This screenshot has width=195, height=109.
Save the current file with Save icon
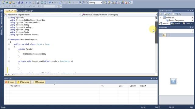[19, 2]
